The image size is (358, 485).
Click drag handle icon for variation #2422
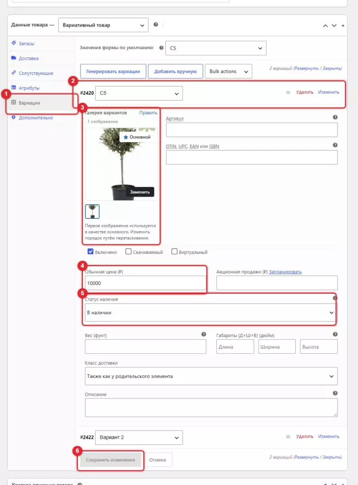coord(288,436)
